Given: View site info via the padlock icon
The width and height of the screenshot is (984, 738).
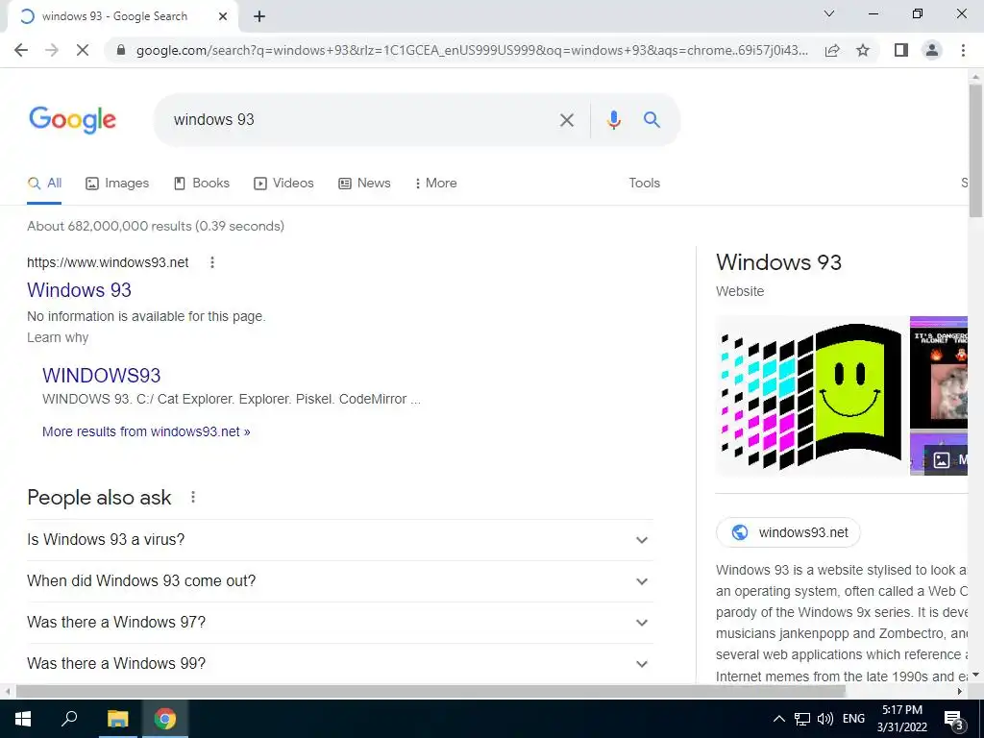Looking at the screenshot, I should (x=121, y=50).
